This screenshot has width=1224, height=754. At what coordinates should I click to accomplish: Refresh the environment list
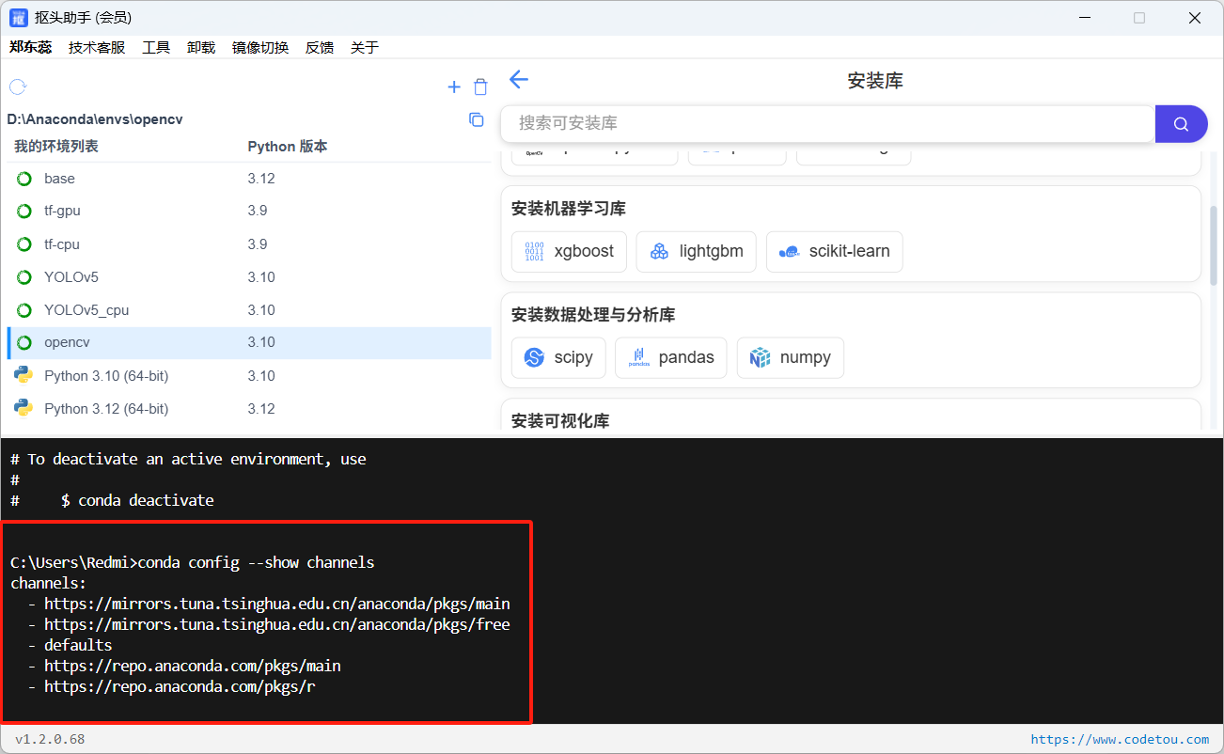click(x=17, y=86)
